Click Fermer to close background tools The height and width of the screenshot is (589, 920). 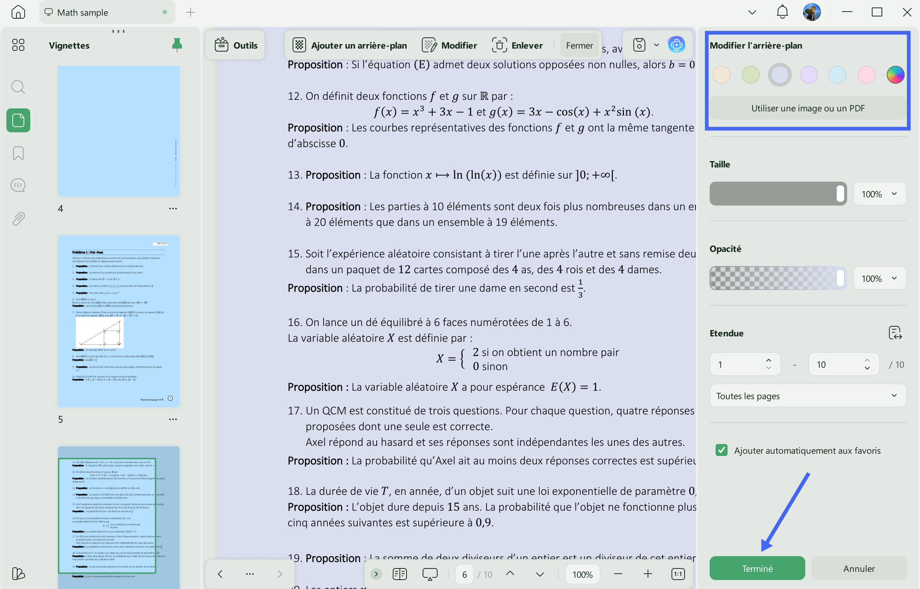(x=579, y=45)
